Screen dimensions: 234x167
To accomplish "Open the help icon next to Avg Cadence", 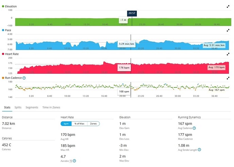I will click(194, 128).
